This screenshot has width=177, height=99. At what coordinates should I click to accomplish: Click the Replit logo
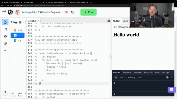[x=10, y=12]
